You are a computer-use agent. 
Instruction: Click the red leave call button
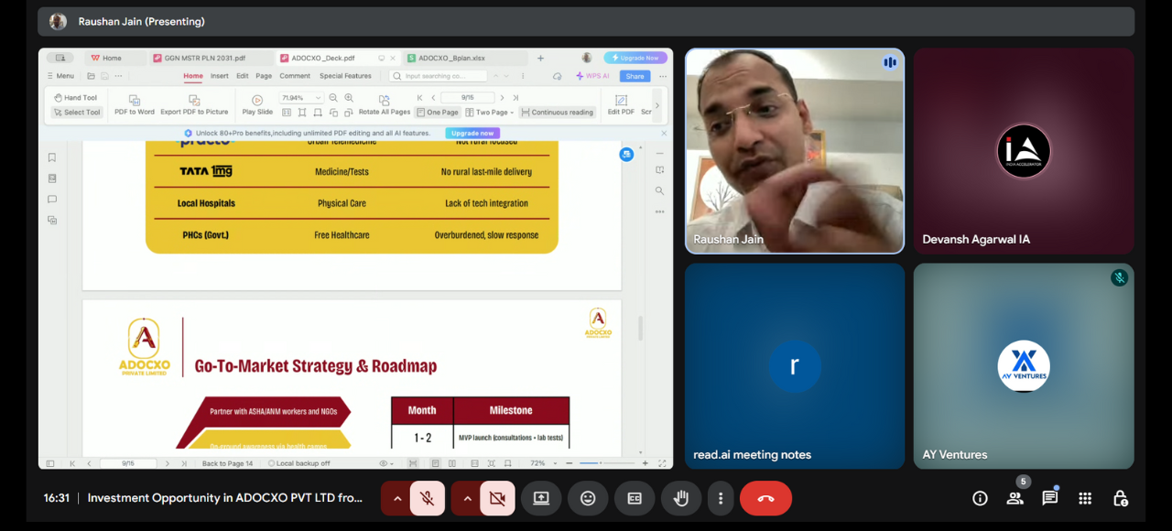click(765, 498)
